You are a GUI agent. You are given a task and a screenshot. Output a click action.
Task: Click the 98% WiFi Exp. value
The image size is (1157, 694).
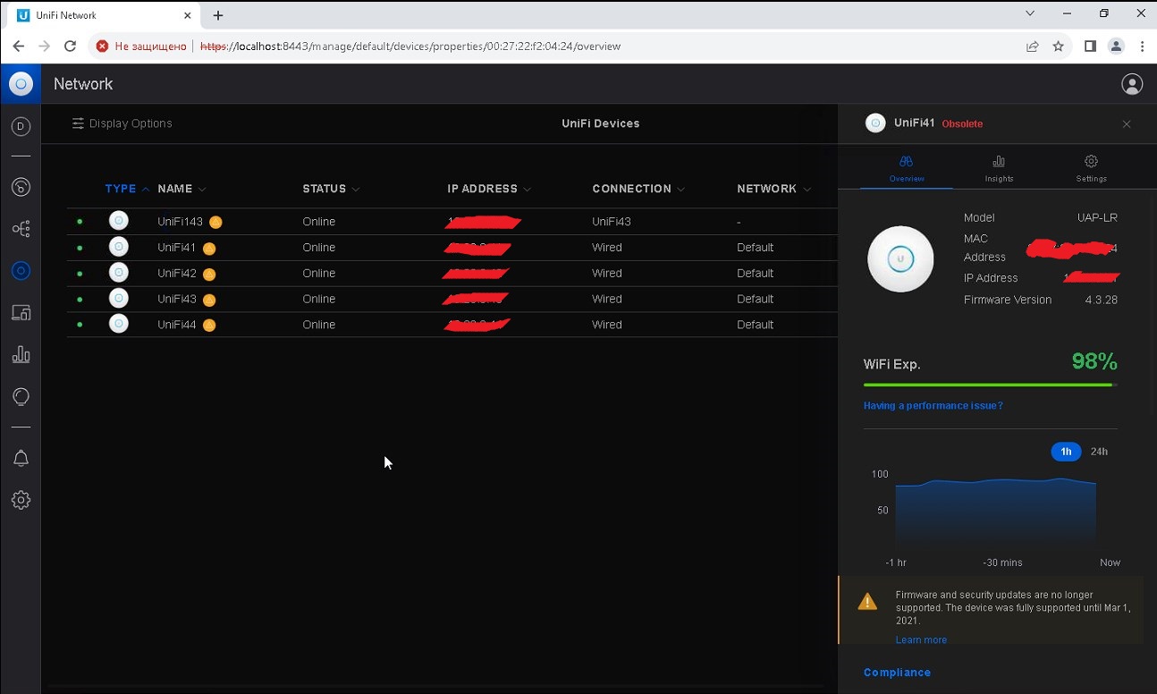coord(1094,361)
